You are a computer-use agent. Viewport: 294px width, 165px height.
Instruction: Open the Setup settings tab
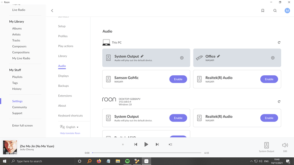pyautogui.click(x=62, y=26)
